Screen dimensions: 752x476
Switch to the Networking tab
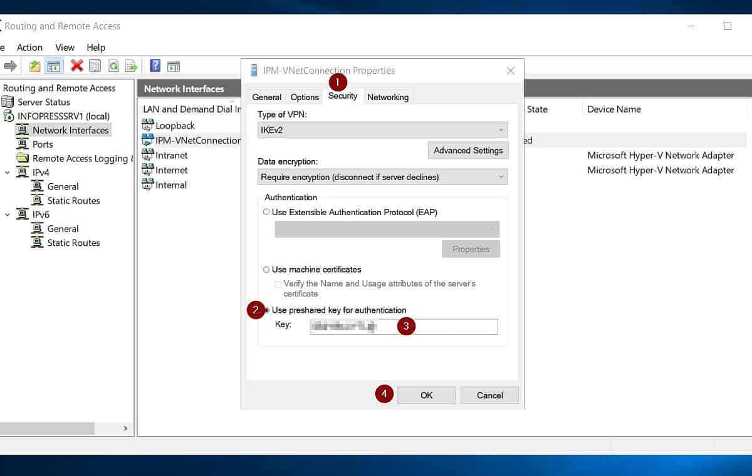(x=387, y=97)
